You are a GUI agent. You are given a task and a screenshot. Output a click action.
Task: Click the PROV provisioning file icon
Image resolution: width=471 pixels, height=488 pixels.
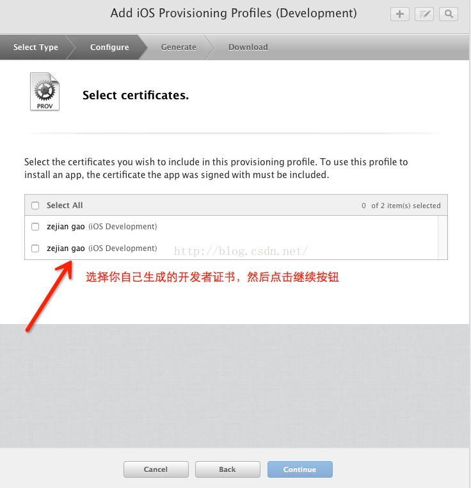(45, 92)
